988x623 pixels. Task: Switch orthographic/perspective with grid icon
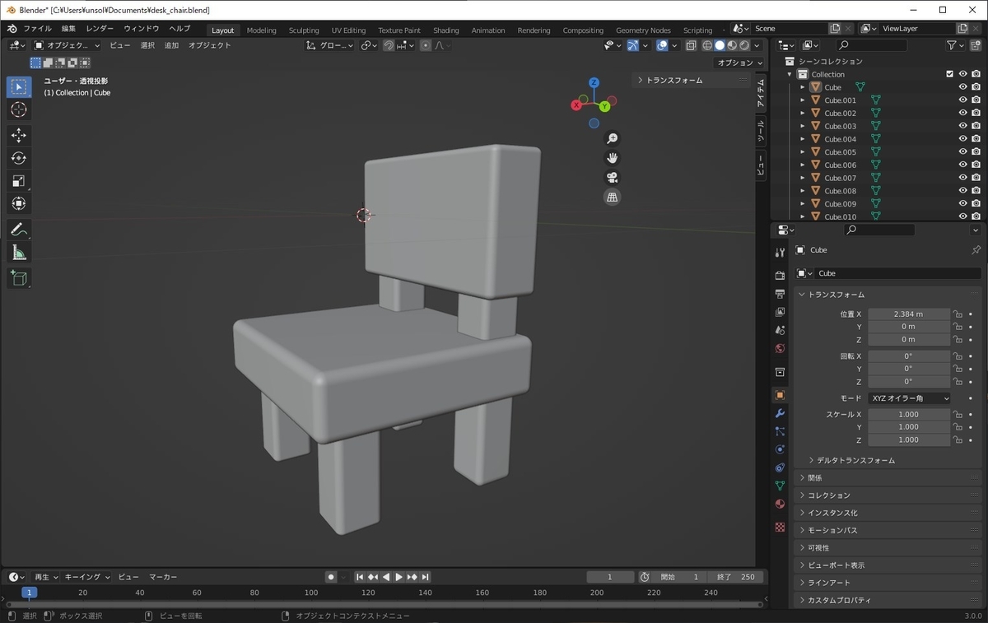(612, 198)
